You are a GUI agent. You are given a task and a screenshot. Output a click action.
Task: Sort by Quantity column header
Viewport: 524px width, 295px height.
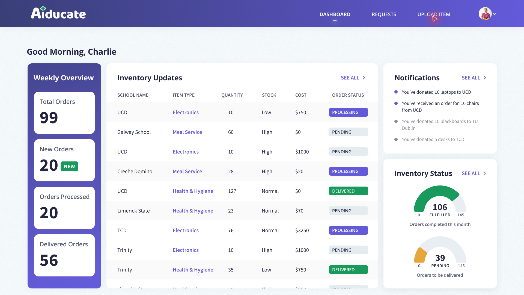click(x=232, y=95)
